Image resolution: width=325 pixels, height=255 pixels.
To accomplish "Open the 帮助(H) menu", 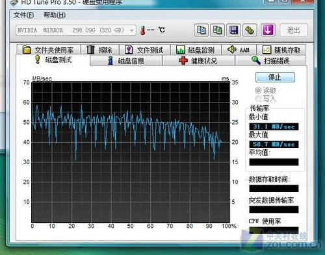I will click(x=55, y=15).
